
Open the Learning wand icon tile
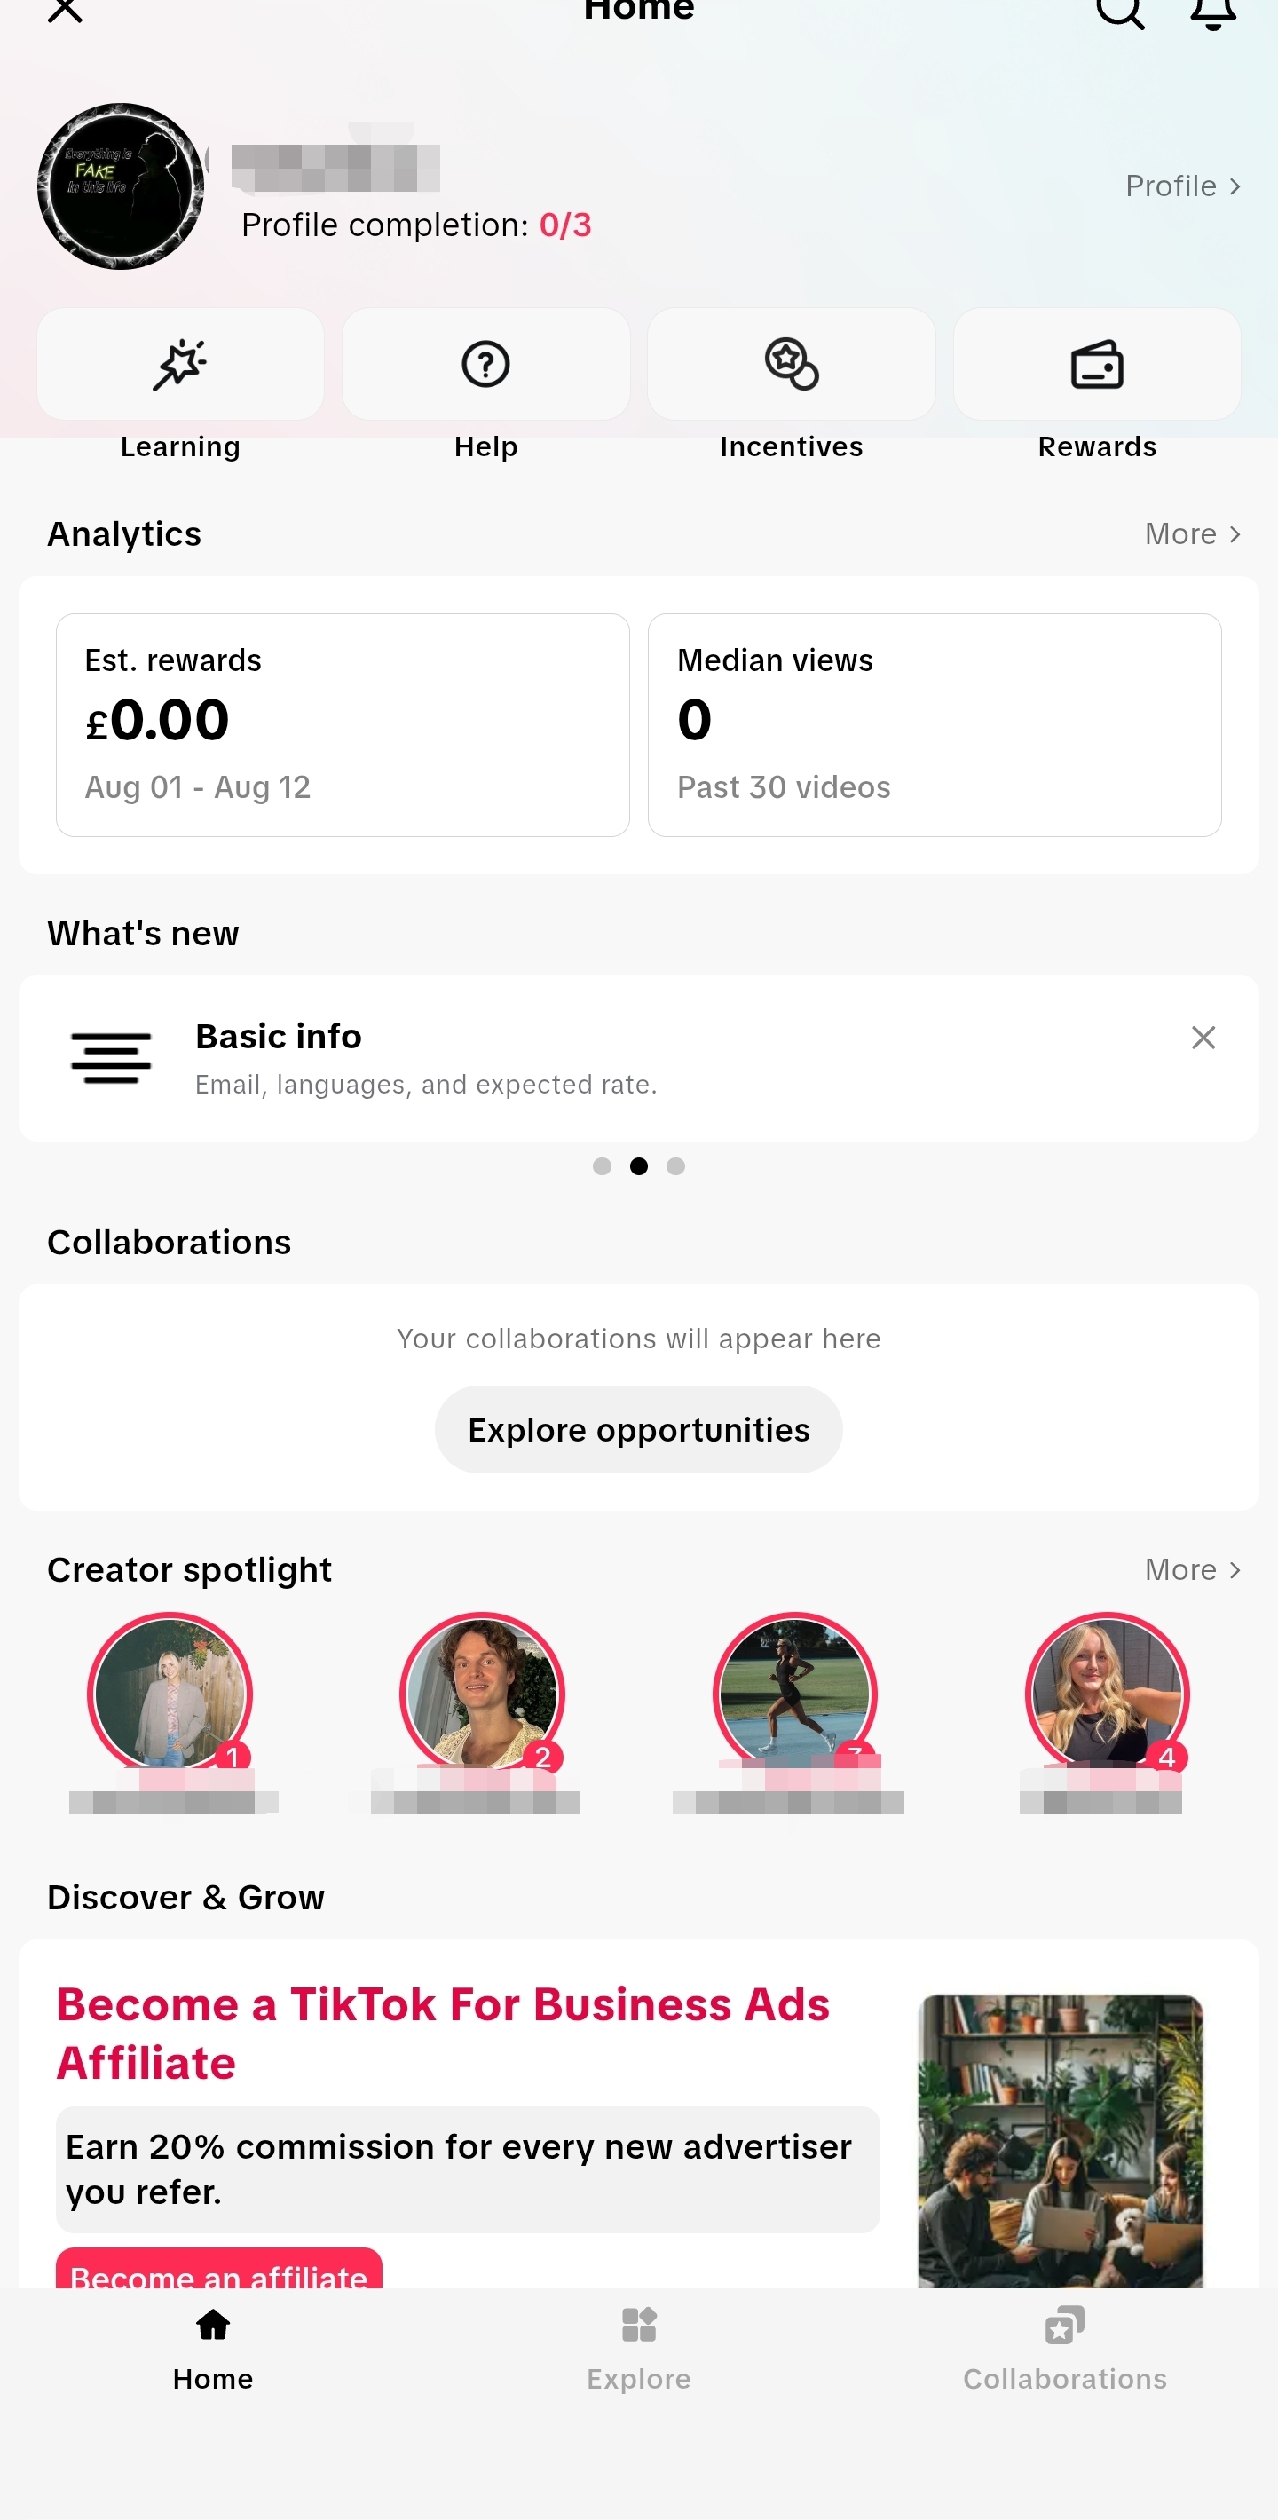pyautogui.click(x=180, y=365)
